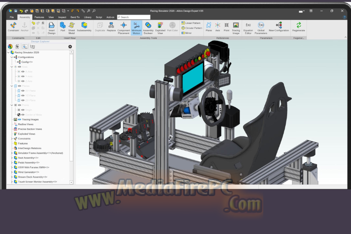Open Assembly Boolean tool

tap(148, 28)
